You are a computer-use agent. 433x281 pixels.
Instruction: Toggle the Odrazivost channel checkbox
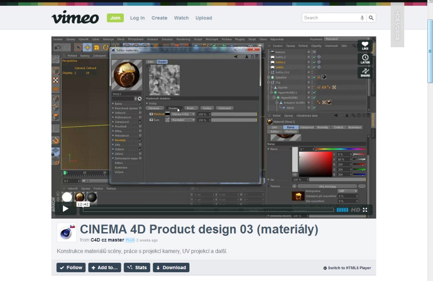(x=140, y=122)
